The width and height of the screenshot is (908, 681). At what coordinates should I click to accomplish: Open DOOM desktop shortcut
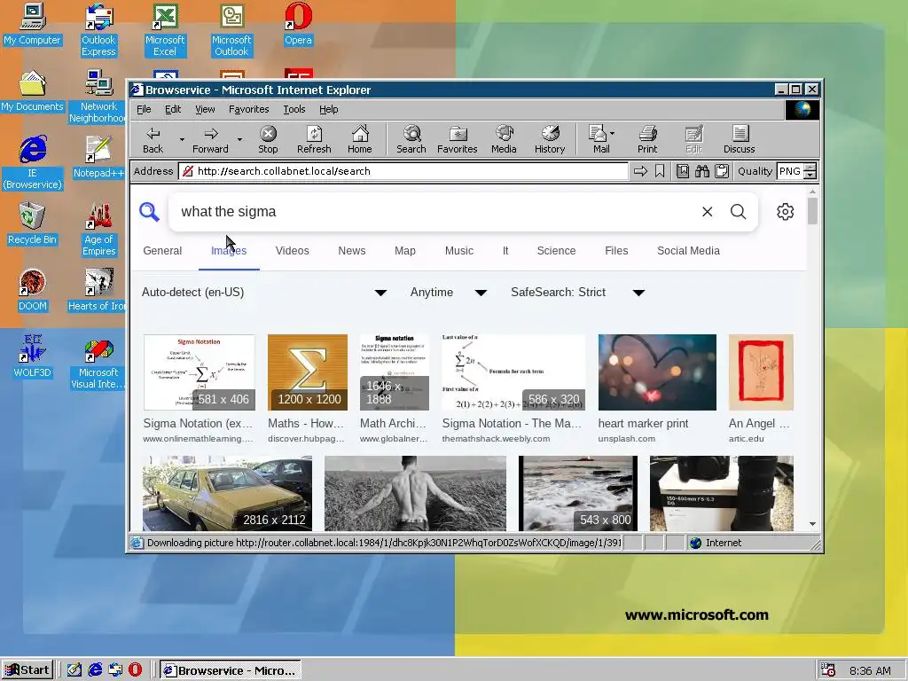(x=32, y=290)
